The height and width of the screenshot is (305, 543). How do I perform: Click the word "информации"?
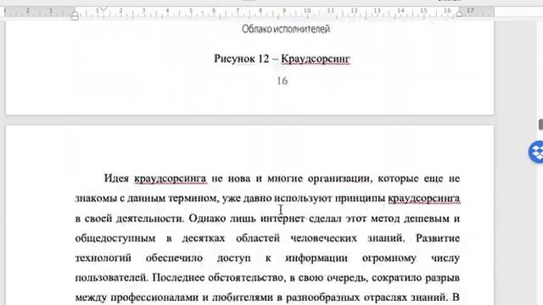tap(316, 258)
